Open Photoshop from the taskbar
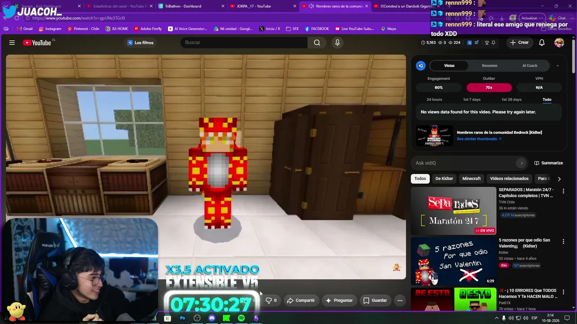The width and height of the screenshot is (577, 324). coord(183,318)
